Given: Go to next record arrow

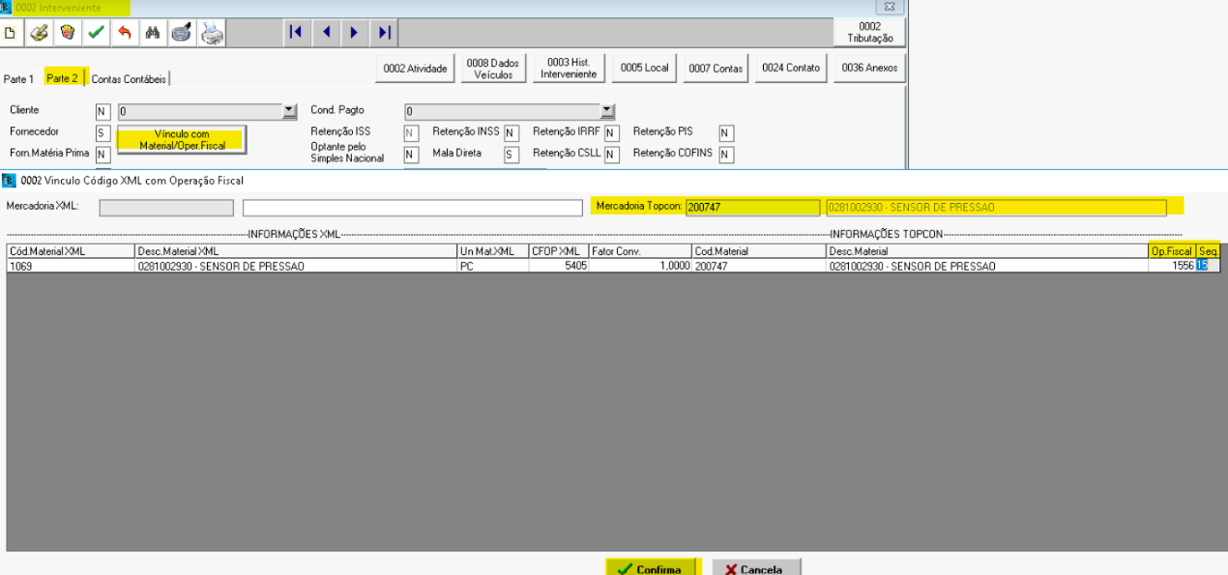Looking at the screenshot, I should pos(355,33).
